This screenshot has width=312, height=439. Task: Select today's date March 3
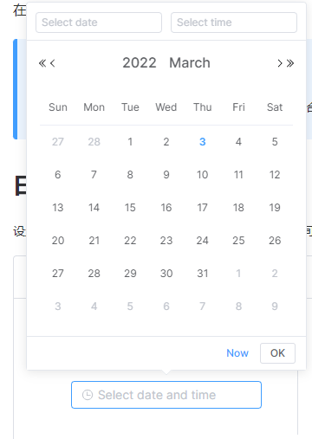[203, 142]
